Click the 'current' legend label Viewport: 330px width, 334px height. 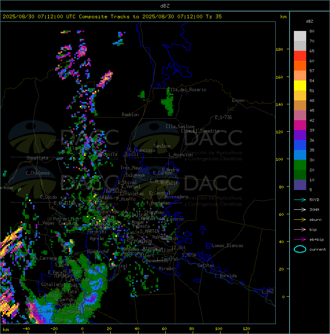[318, 249]
